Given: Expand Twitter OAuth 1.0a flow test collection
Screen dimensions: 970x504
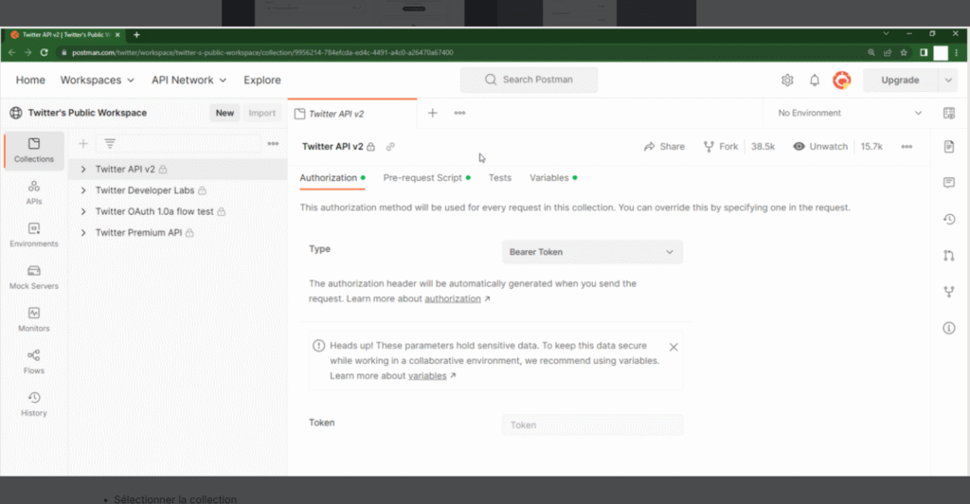Looking at the screenshot, I should pos(83,211).
